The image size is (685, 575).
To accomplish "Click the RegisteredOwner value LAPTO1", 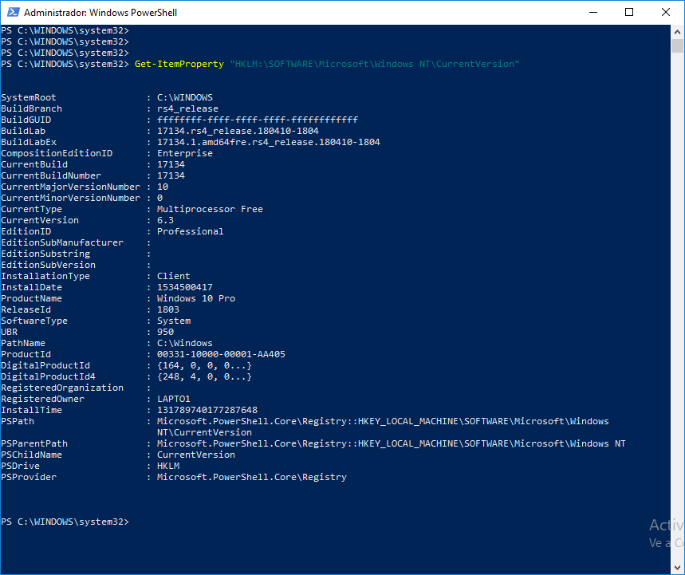I will tap(173, 399).
